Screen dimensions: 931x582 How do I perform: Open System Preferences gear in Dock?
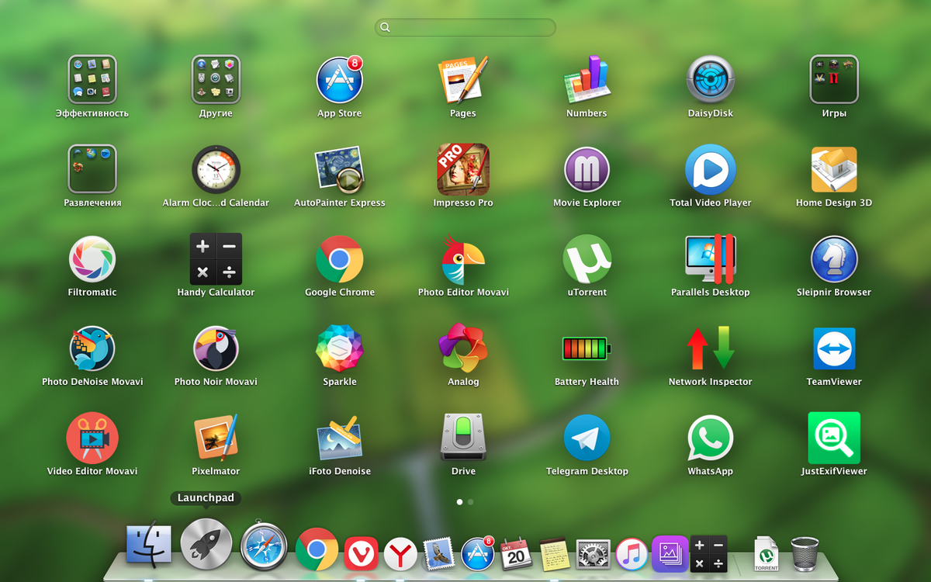(594, 553)
